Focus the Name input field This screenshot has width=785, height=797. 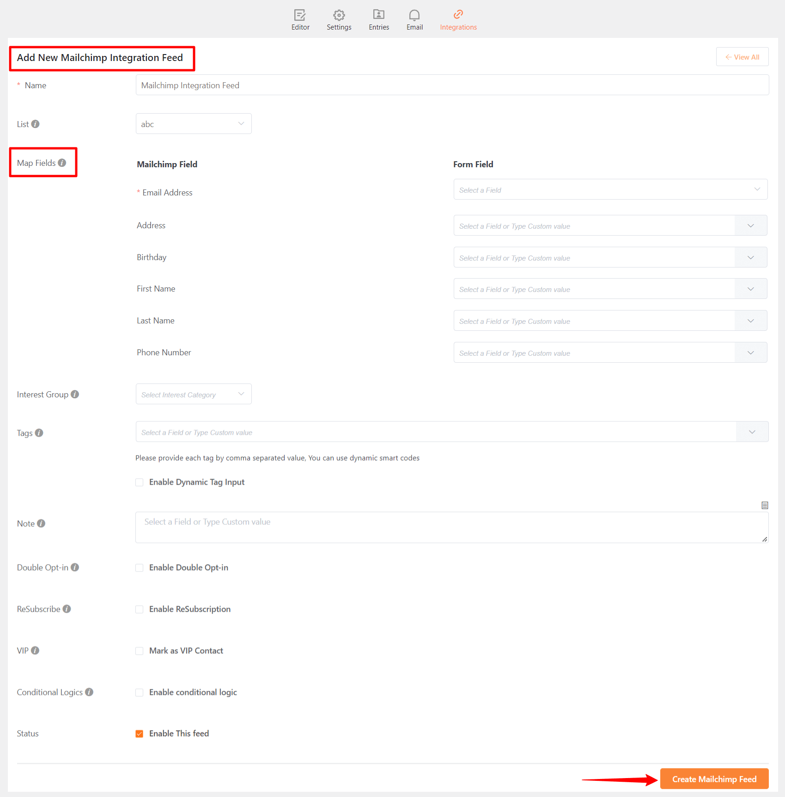click(x=452, y=85)
